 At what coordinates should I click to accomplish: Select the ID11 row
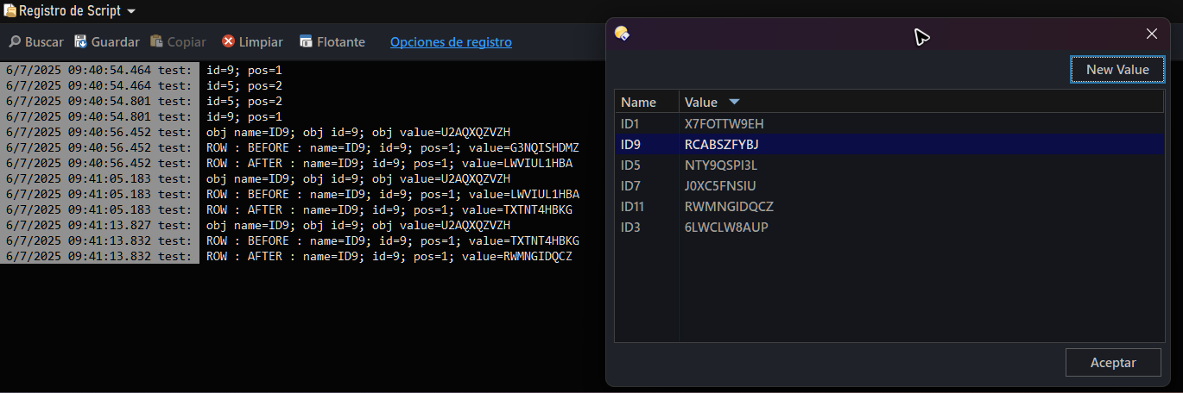(889, 206)
